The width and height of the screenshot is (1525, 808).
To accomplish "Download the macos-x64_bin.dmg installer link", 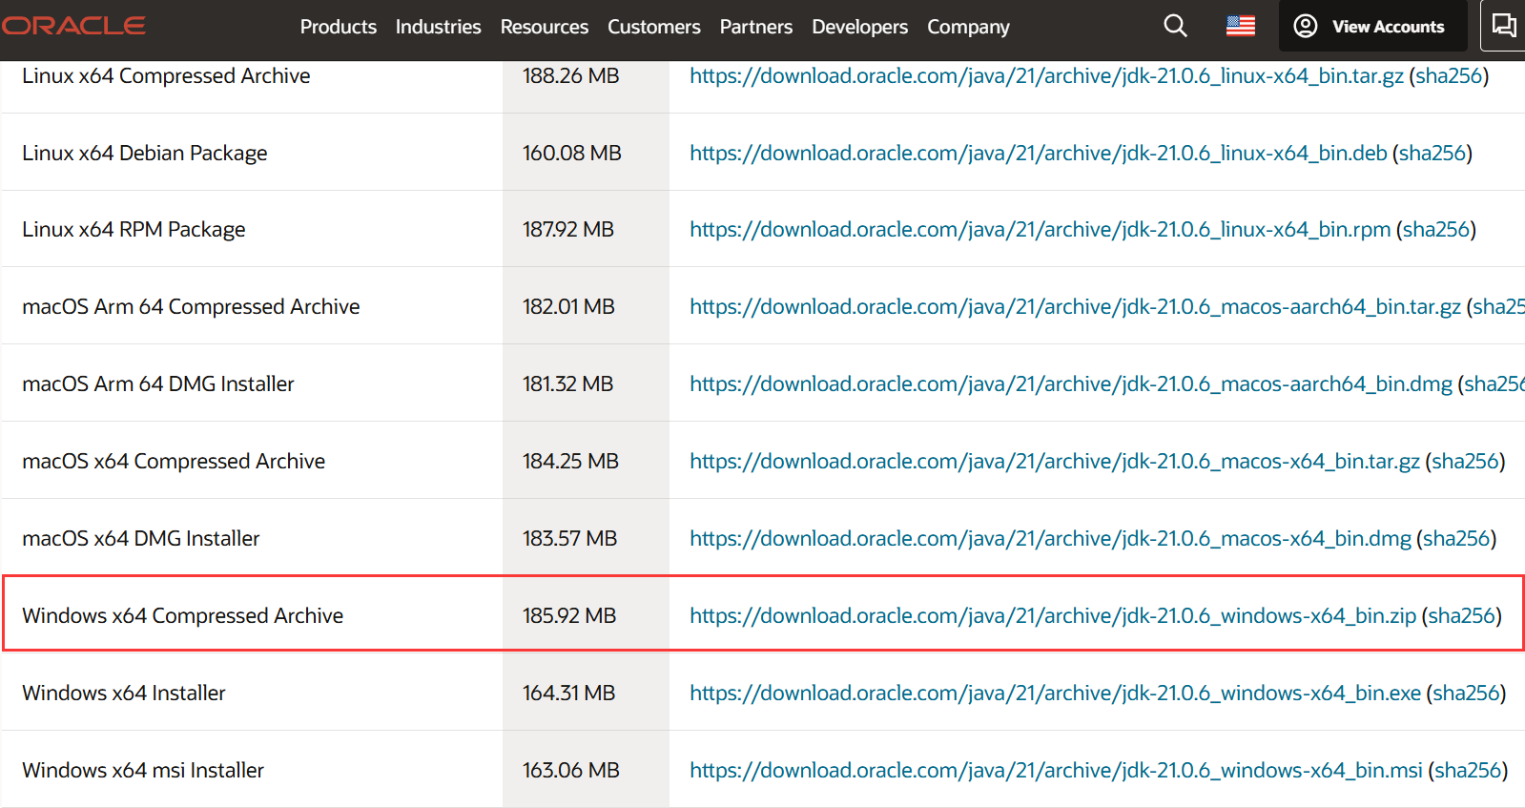I will (x=1050, y=538).
